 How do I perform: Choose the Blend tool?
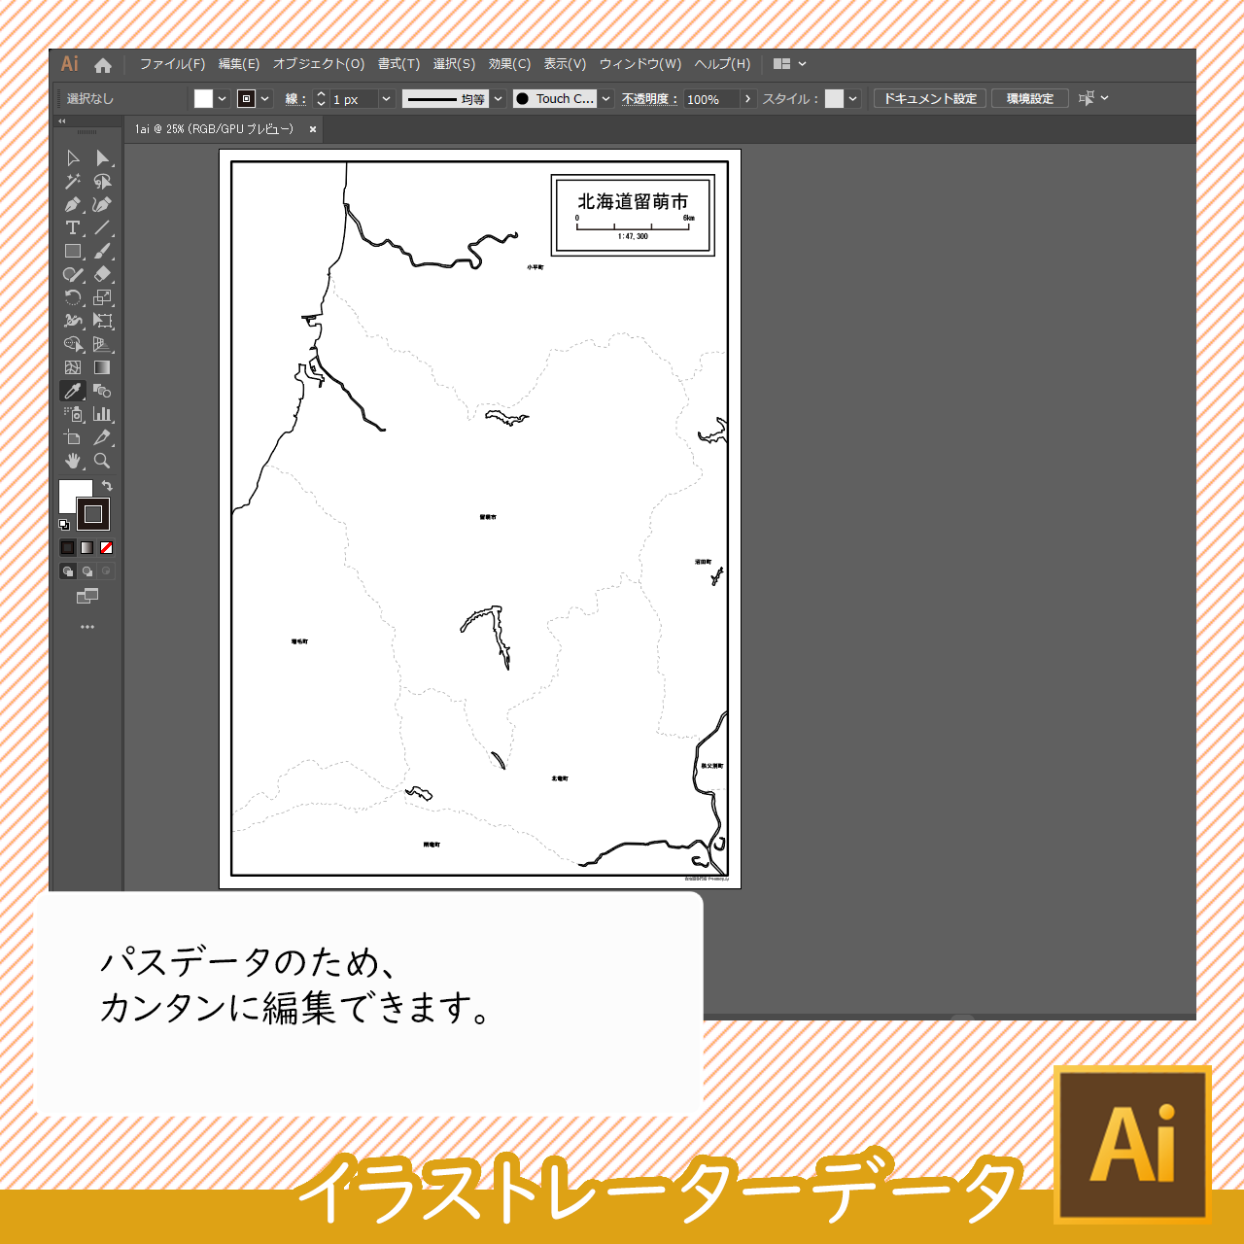pyautogui.click(x=102, y=391)
